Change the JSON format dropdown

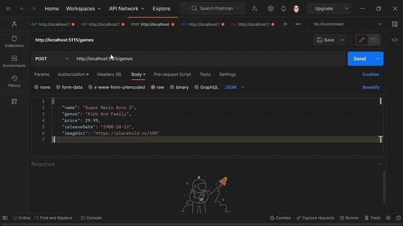(x=234, y=87)
